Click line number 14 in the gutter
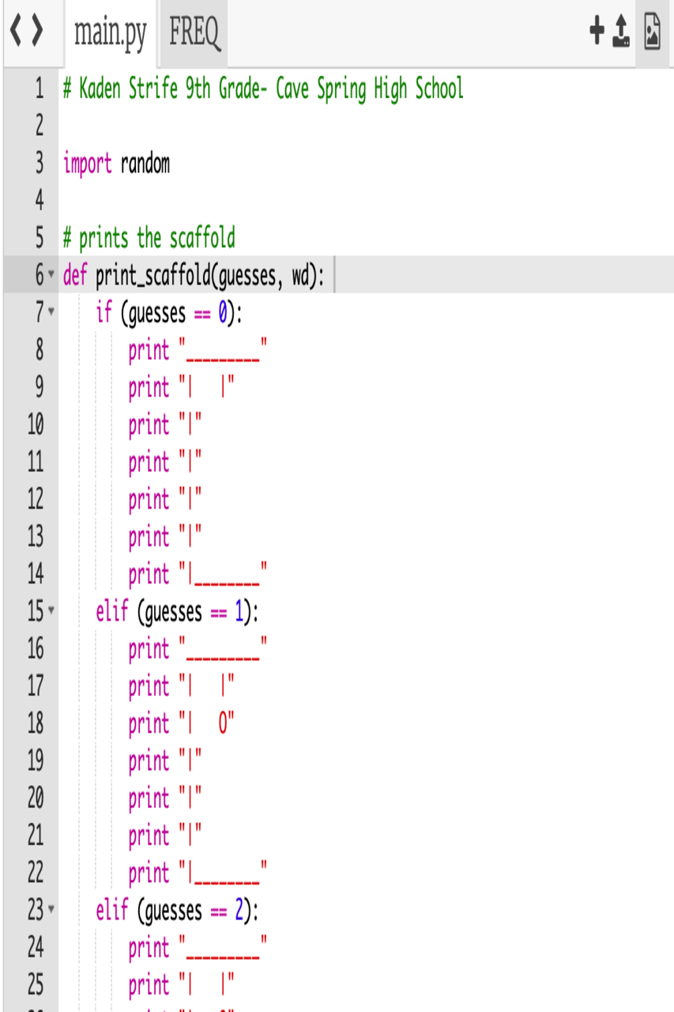Screen dimensions: 674x1012 tap(35, 574)
